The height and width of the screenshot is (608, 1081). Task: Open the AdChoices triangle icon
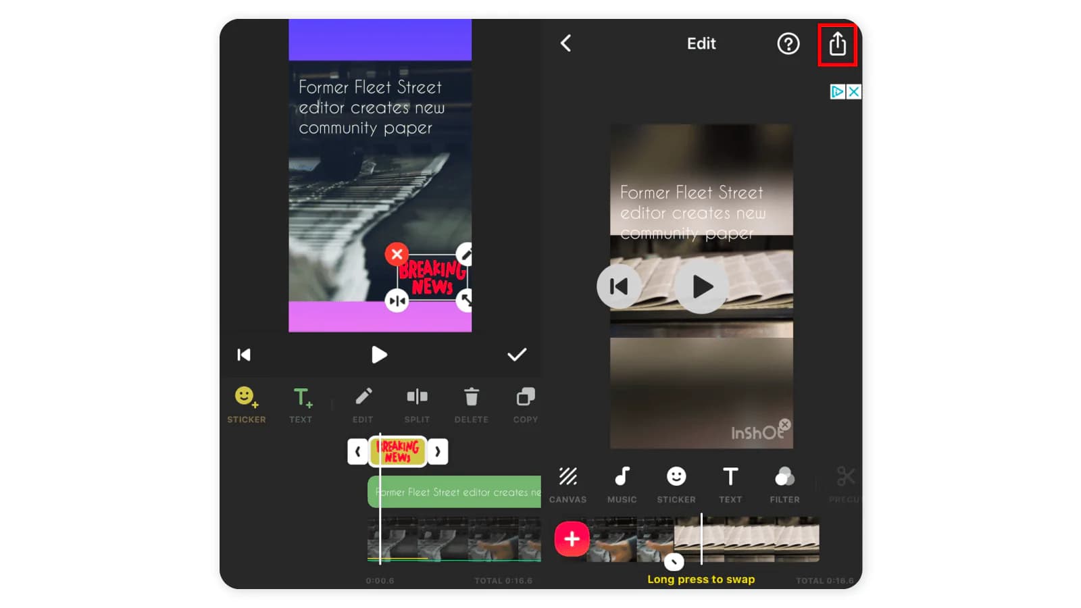[838, 92]
